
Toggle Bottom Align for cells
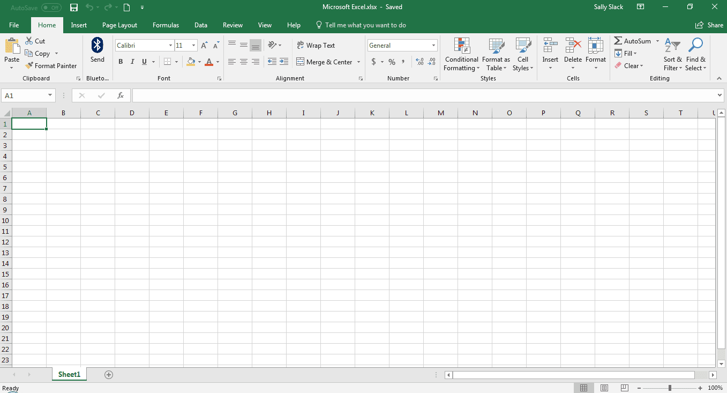point(256,46)
